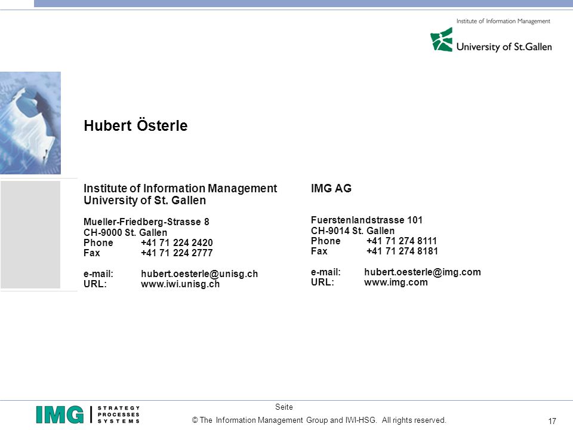Viewport: 573px width, 430px height.
Task: Select fax number +41 71 224 2777
Action: click(177, 253)
